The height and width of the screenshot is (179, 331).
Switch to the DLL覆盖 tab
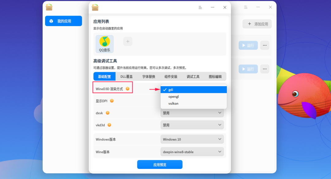pyautogui.click(x=126, y=76)
